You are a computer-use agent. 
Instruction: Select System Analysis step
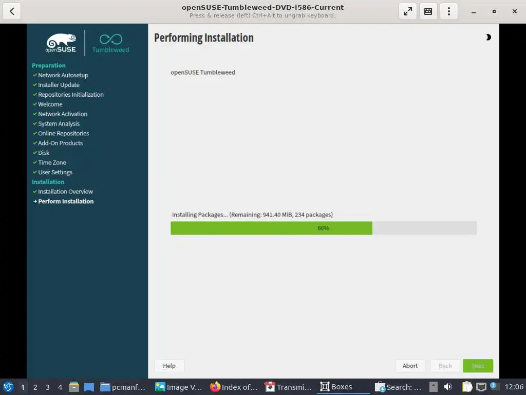click(x=59, y=124)
